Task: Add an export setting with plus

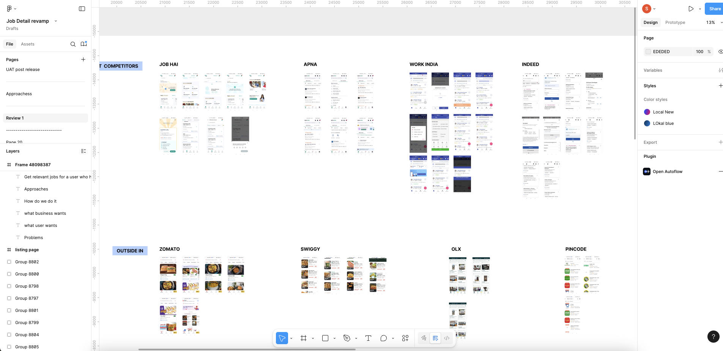Action: coord(720,142)
